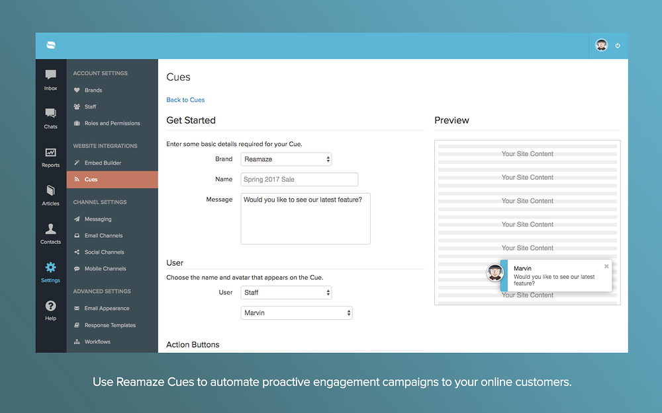Open the Chats section icon
This screenshot has width=662, height=413.
pos(51,113)
